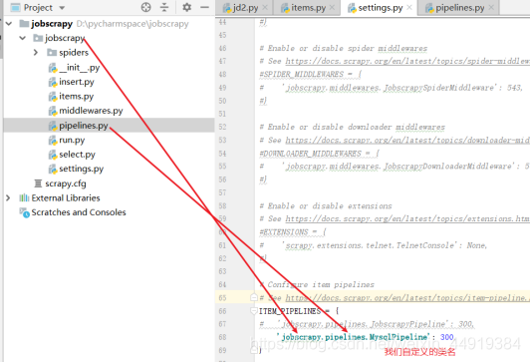
Task: Click the scrapy.cfg file icon
Action: 38,183
